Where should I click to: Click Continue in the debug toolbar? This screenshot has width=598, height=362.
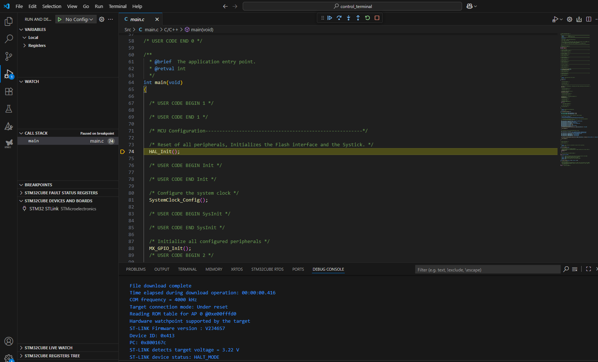(x=330, y=18)
